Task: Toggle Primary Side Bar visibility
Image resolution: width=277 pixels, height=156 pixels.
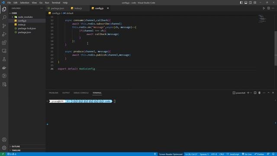Action: point(241,3)
